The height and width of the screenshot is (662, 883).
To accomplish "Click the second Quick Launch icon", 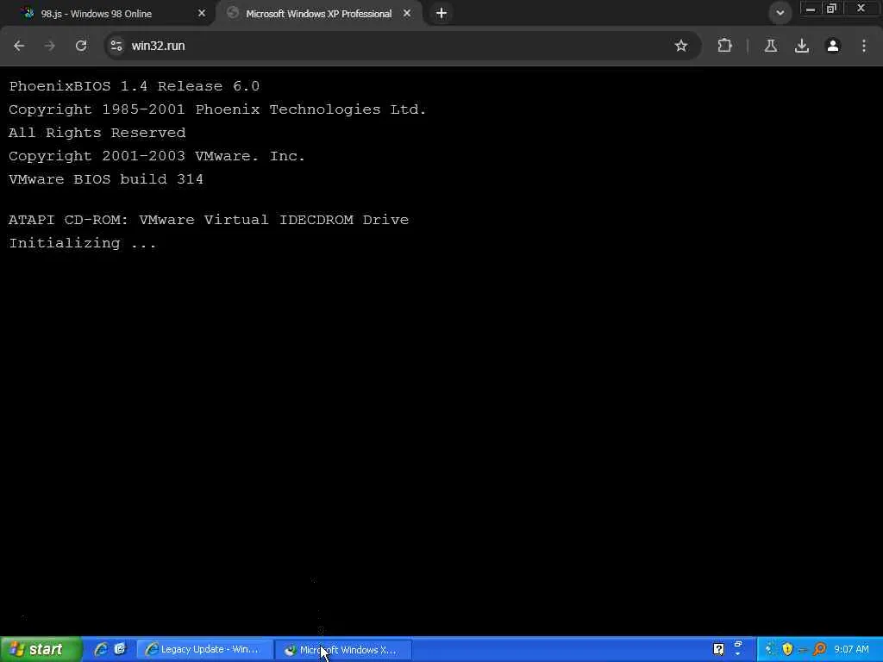I will (120, 649).
